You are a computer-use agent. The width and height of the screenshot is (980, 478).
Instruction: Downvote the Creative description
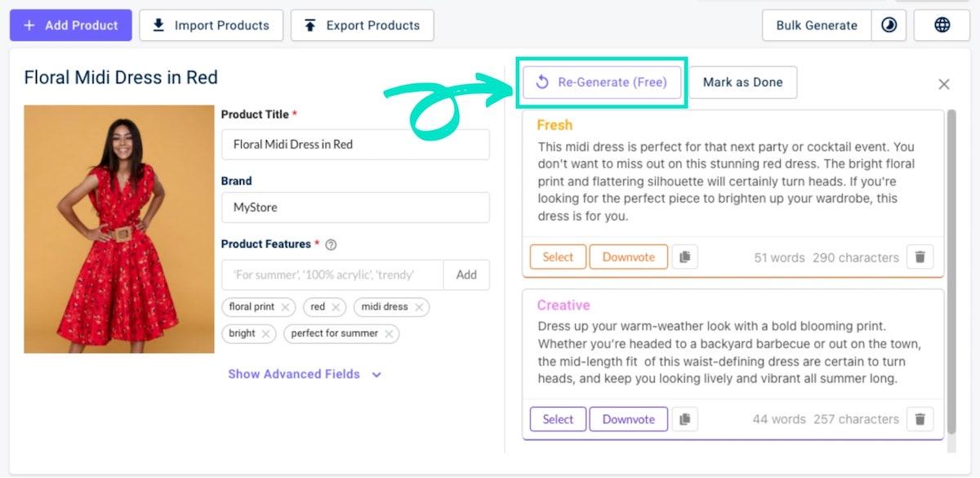[x=628, y=419]
